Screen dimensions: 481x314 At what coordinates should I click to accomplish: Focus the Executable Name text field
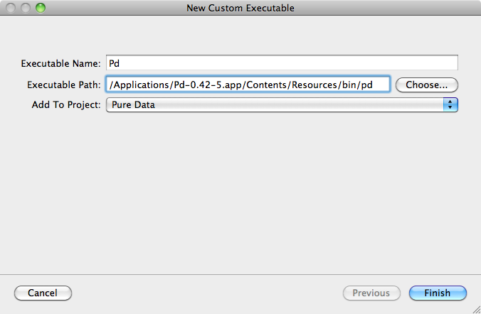tap(282, 63)
